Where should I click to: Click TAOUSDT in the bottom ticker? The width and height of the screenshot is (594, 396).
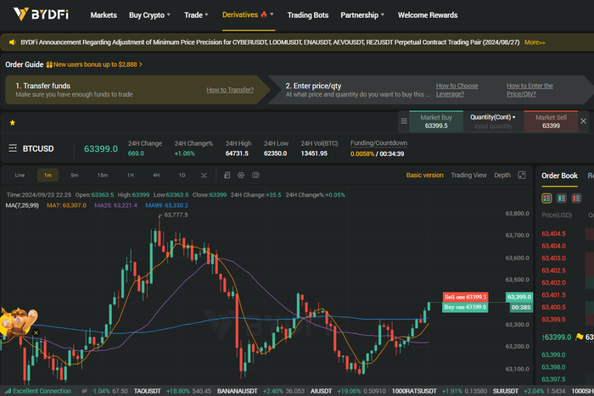(147, 391)
